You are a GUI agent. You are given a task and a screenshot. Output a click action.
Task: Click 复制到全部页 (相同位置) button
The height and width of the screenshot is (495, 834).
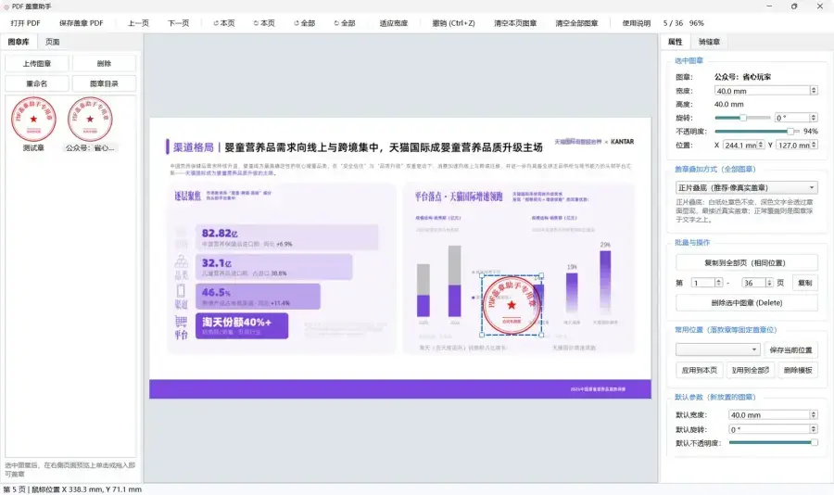746,263
